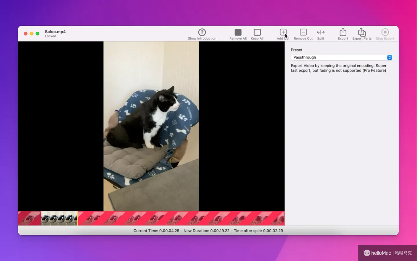
Task: Open the Passthrough preset dropdown
Action: pos(341,57)
